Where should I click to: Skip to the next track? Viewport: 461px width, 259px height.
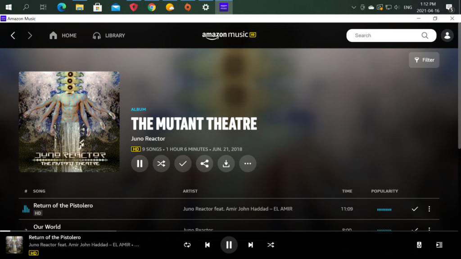(x=250, y=245)
